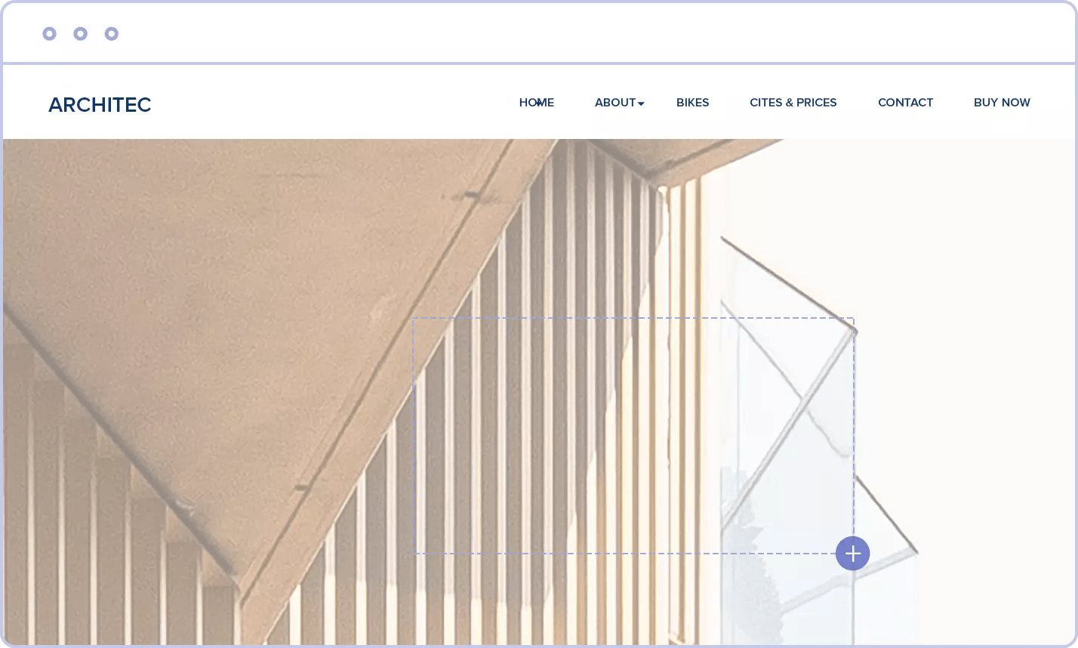Click the first browser window dot
Image resolution: width=1078 pixels, height=648 pixels.
[x=50, y=33]
